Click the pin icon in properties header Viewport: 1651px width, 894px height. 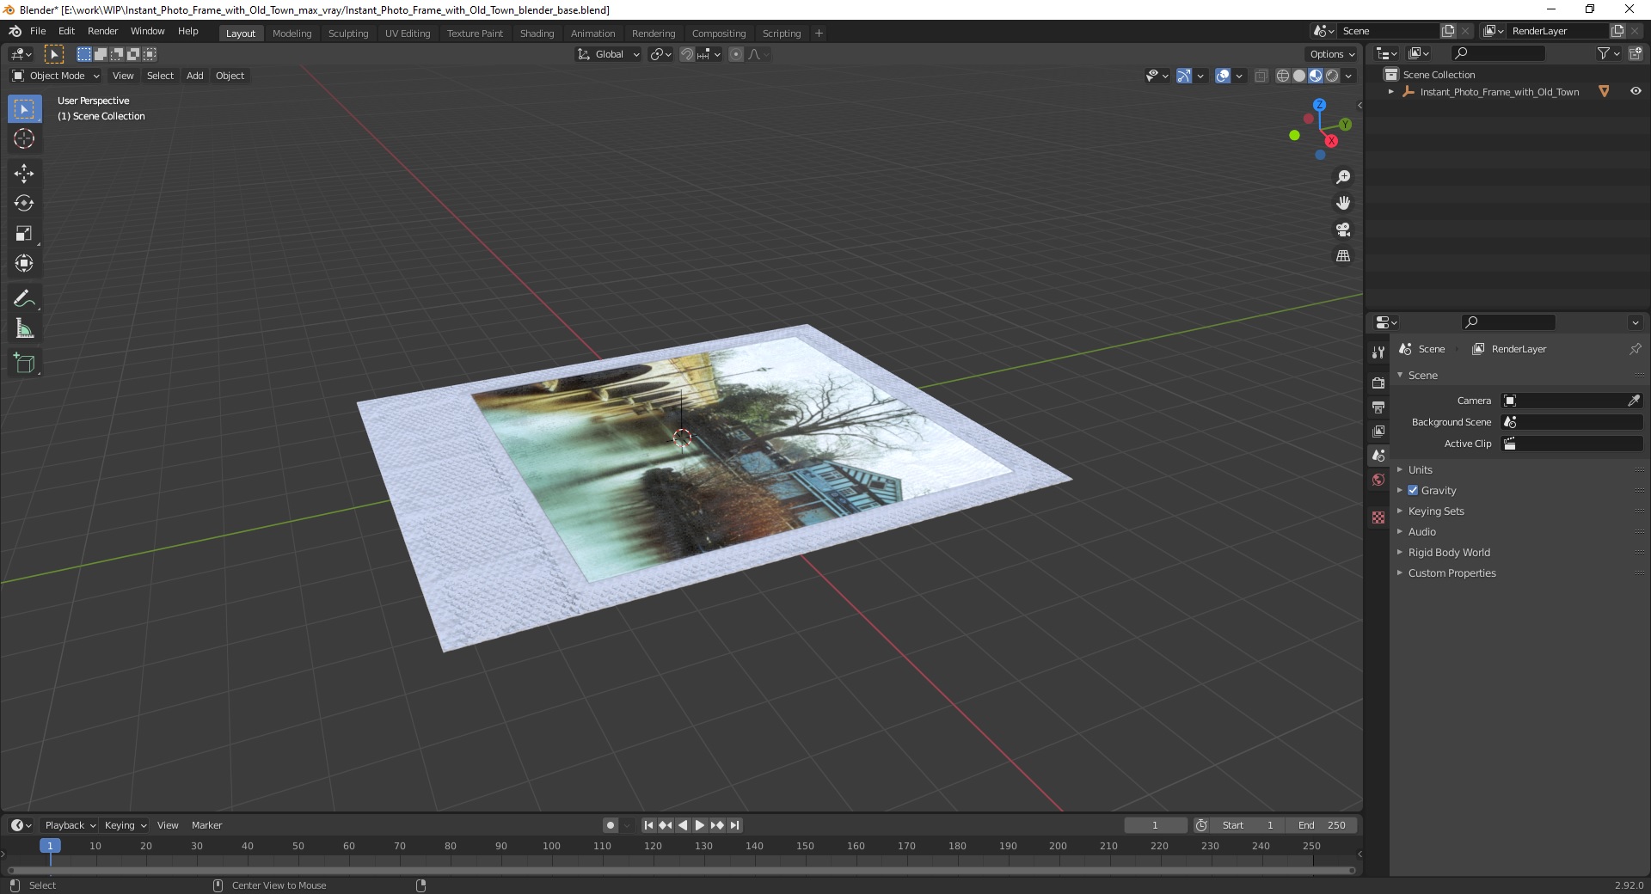pos(1635,349)
